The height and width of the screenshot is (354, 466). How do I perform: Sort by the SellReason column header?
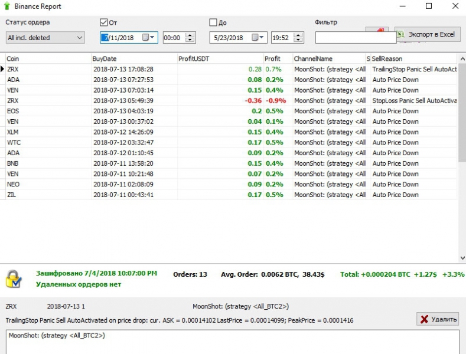click(413, 59)
